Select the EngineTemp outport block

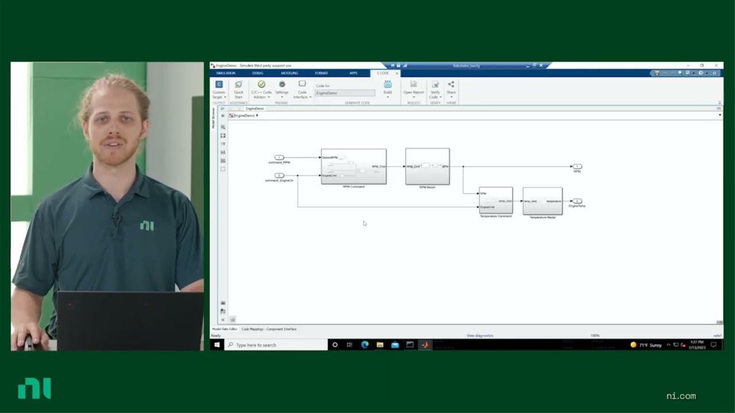click(577, 201)
